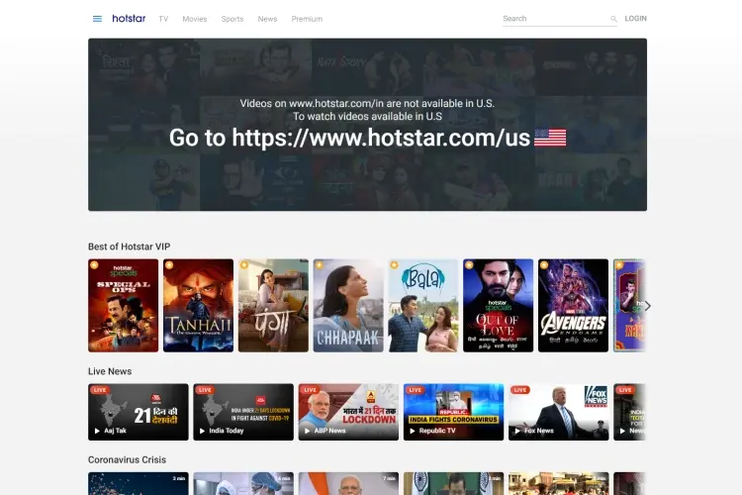The width and height of the screenshot is (742, 495).
Task: Show next Hotstar VIP titles arrow
Action: pyautogui.click(x=647, y=306)
